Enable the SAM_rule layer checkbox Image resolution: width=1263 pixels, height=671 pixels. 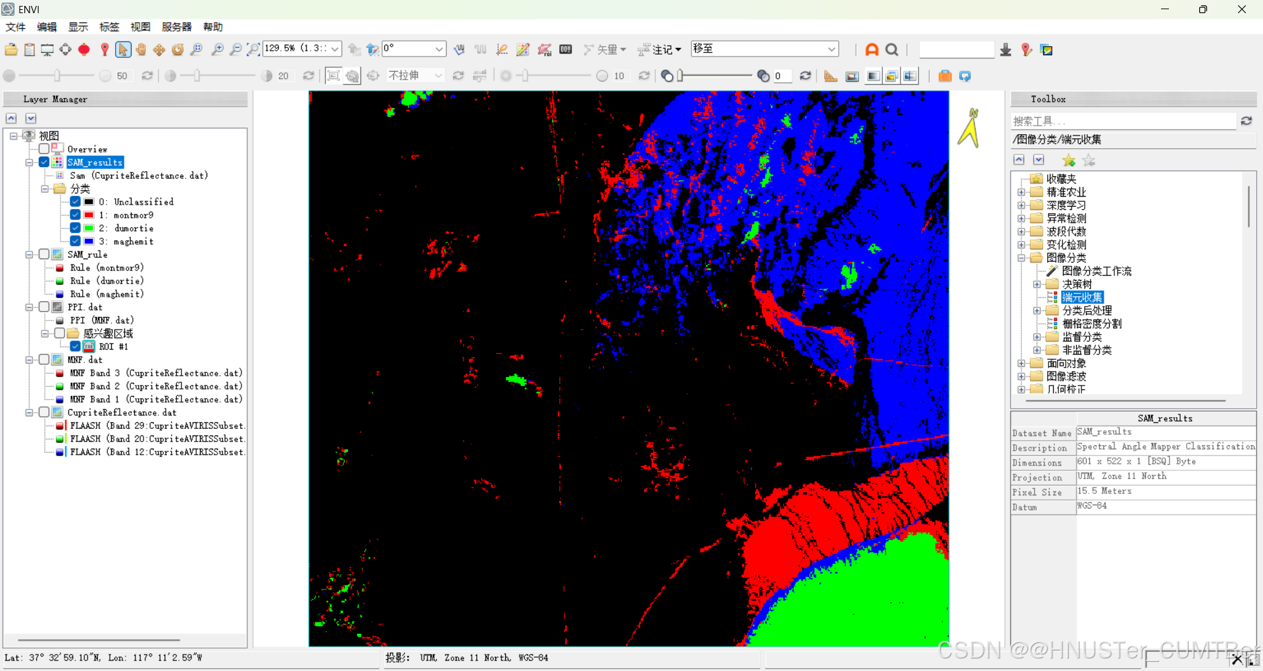tap(44, 254)
